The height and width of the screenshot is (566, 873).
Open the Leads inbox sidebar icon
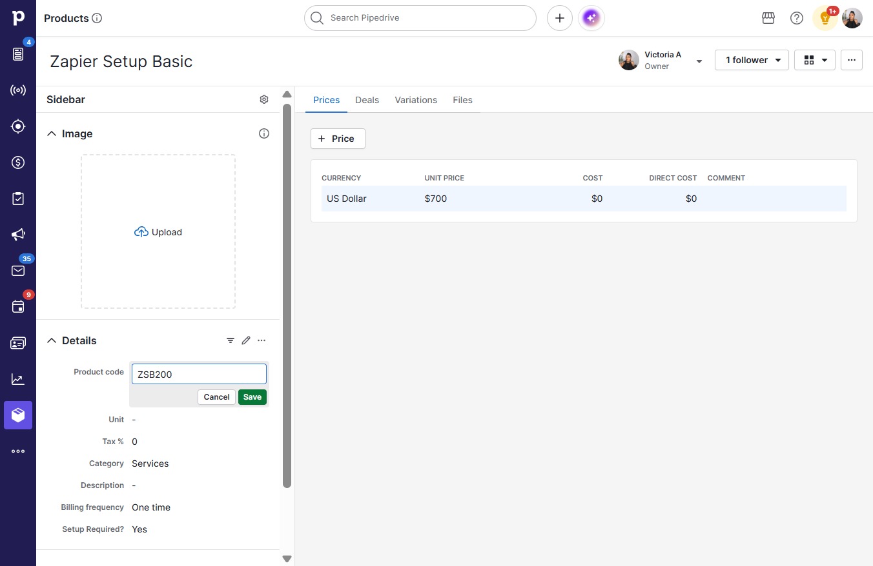tap(18, 54)
